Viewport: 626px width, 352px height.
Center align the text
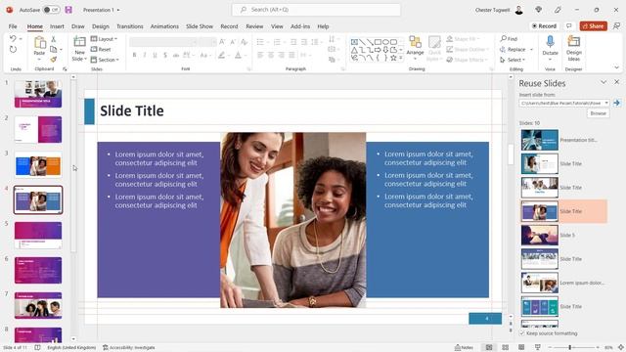click(271, 55)
